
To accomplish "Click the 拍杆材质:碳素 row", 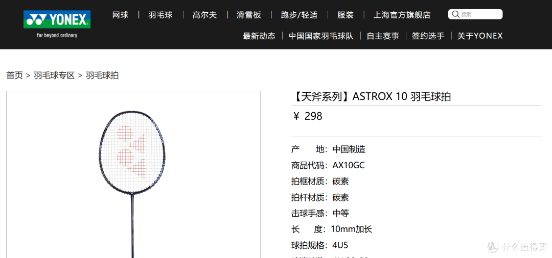I will click(x=320, y=197).
